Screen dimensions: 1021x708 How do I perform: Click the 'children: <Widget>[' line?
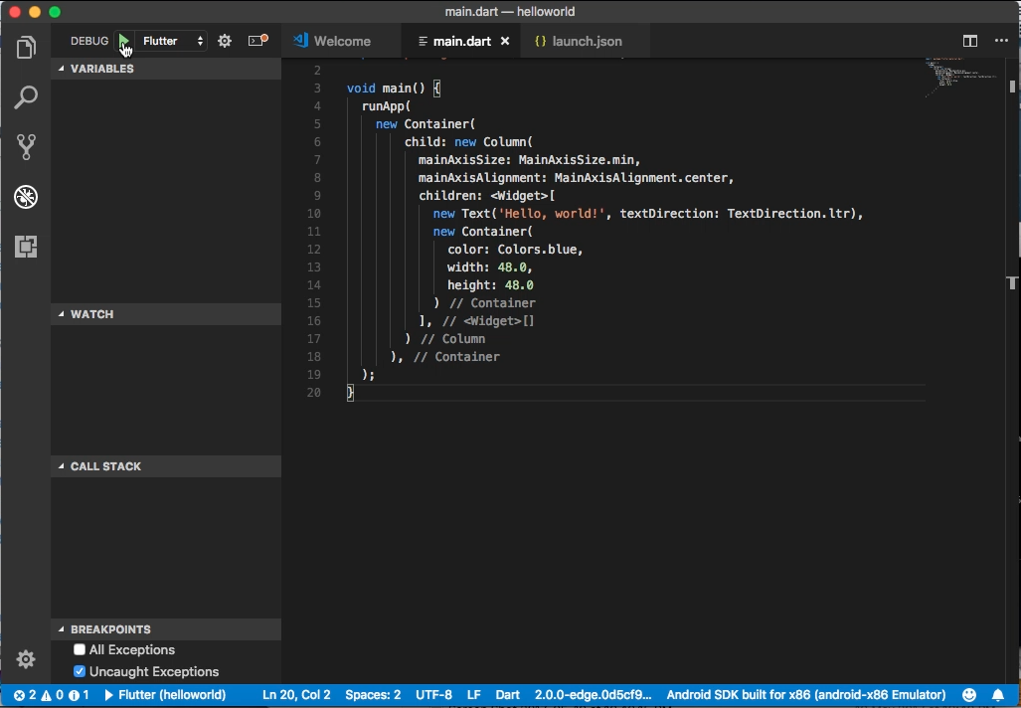pyautogui.click(x=486, y=196)
